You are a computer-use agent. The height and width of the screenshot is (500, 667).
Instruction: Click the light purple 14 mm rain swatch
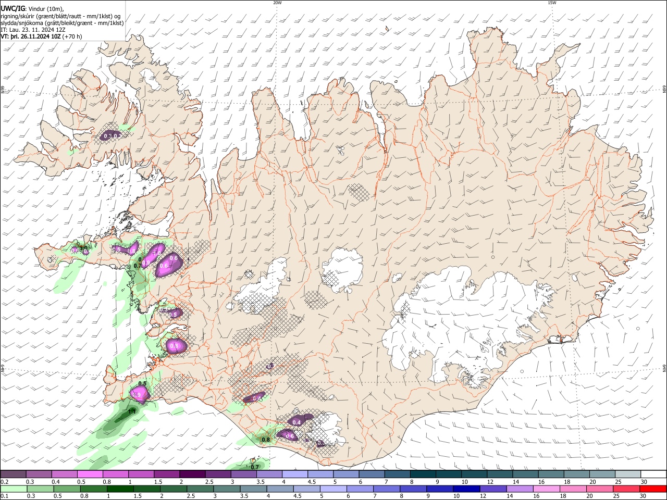520,489
